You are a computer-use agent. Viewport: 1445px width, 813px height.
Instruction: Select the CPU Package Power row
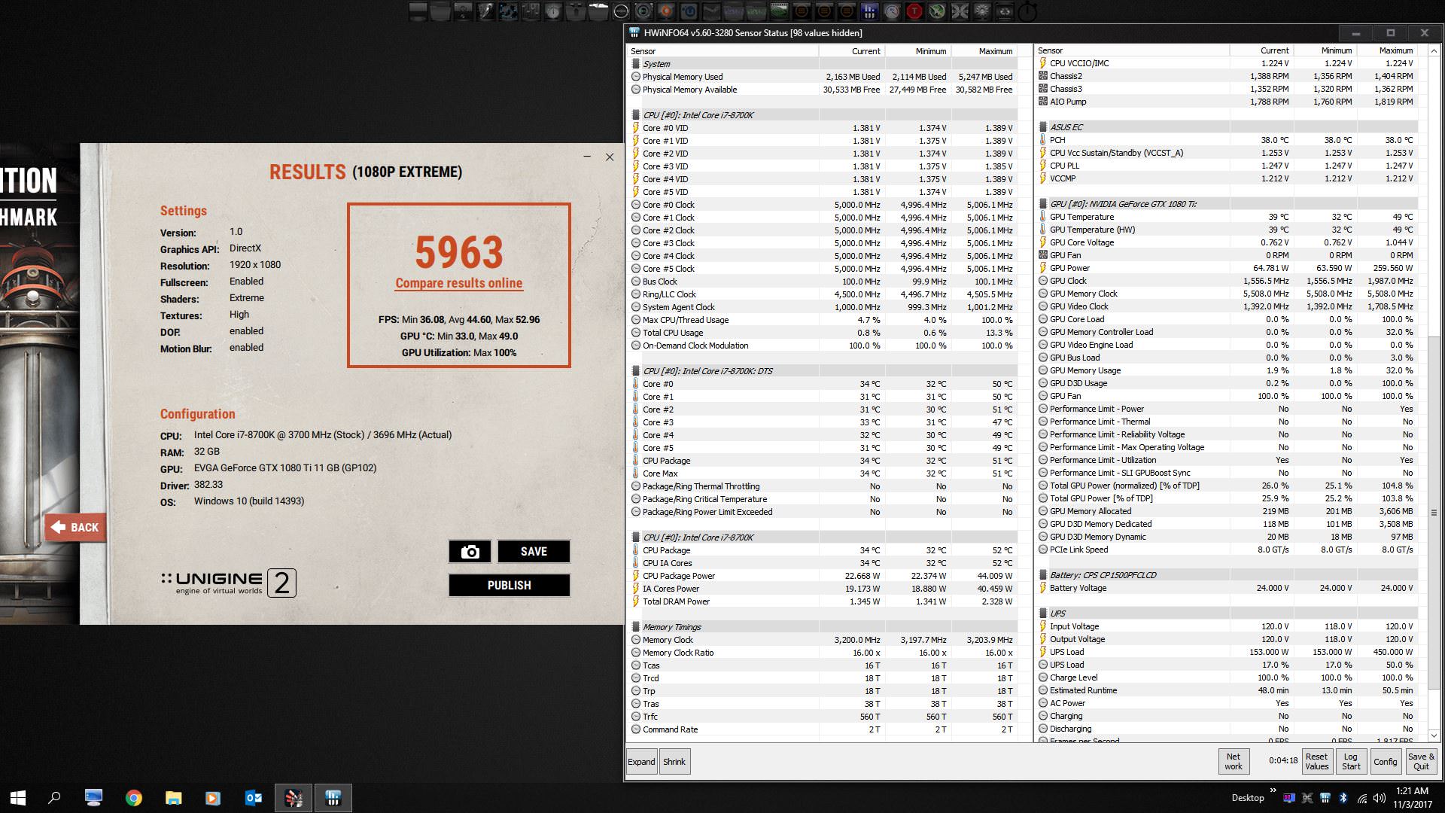[822, 576]
